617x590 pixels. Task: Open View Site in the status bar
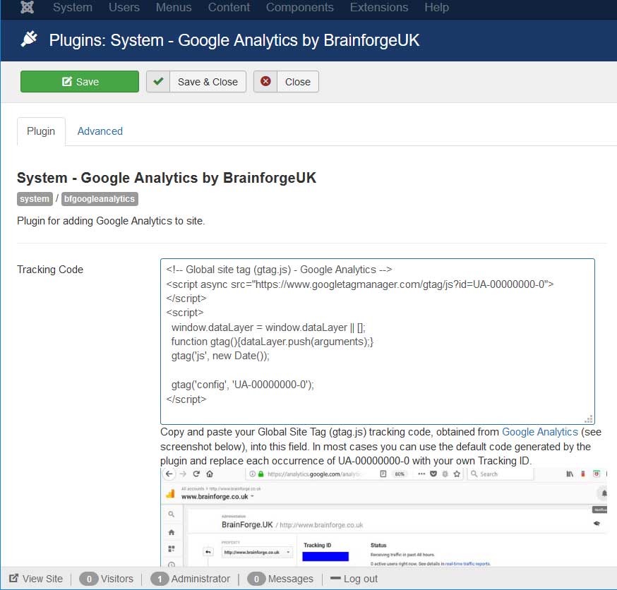36,579
